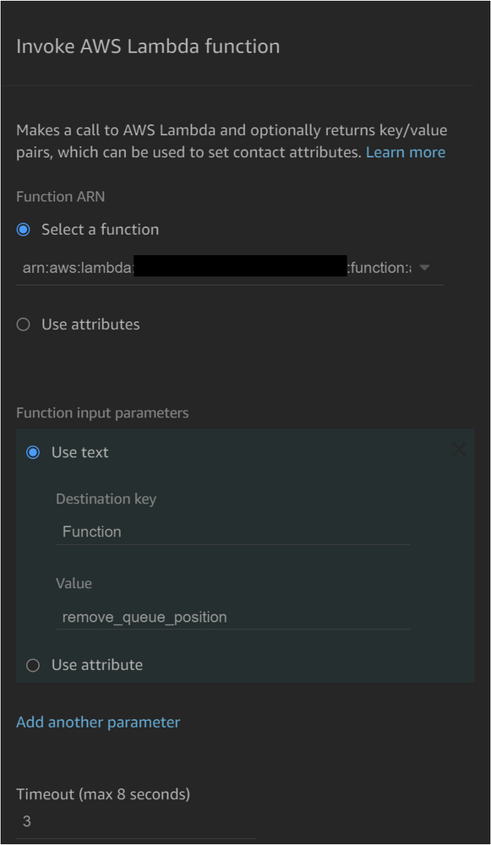Click "Add another parameter"
The height and width of the screenshot is (845, 491).
pyautogui.click(x=98, y=722)
